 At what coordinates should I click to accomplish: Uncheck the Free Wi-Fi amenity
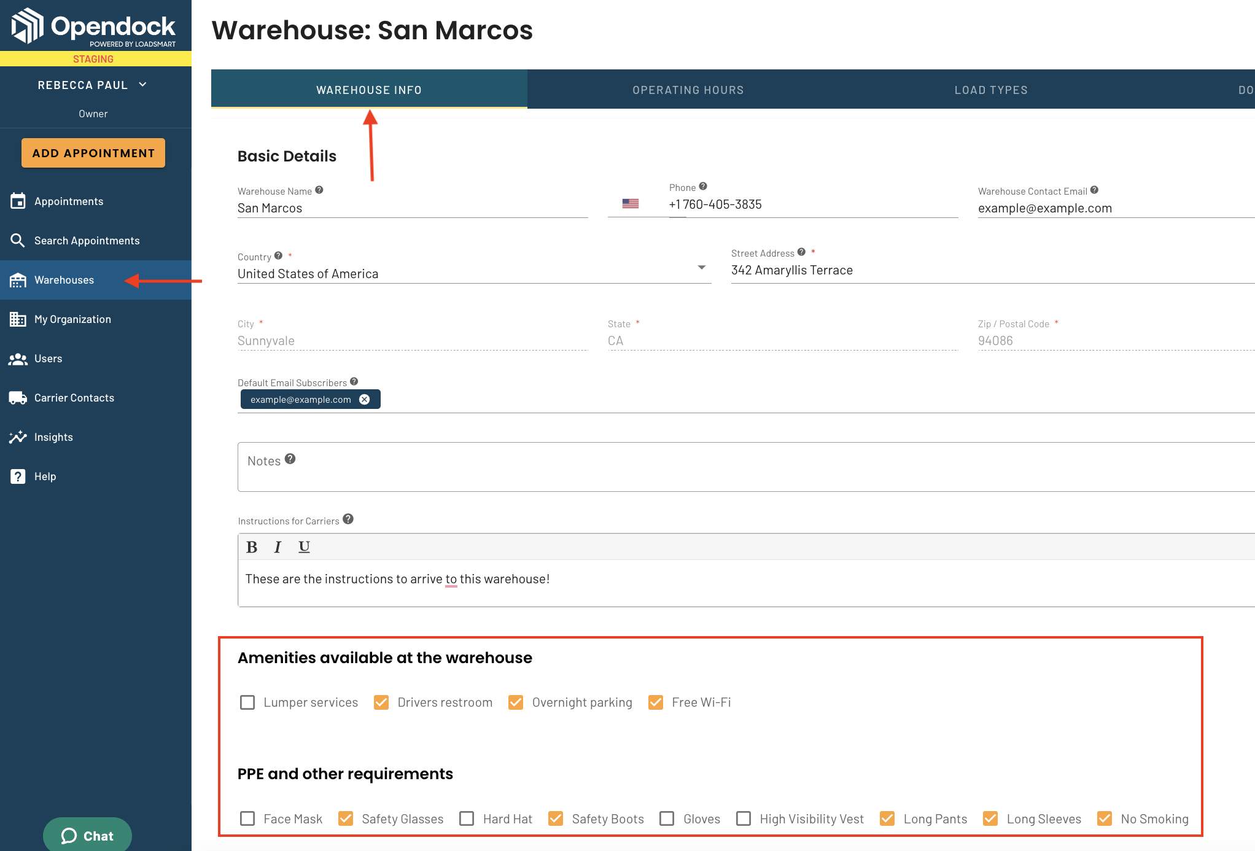click(x=656, y=702)
